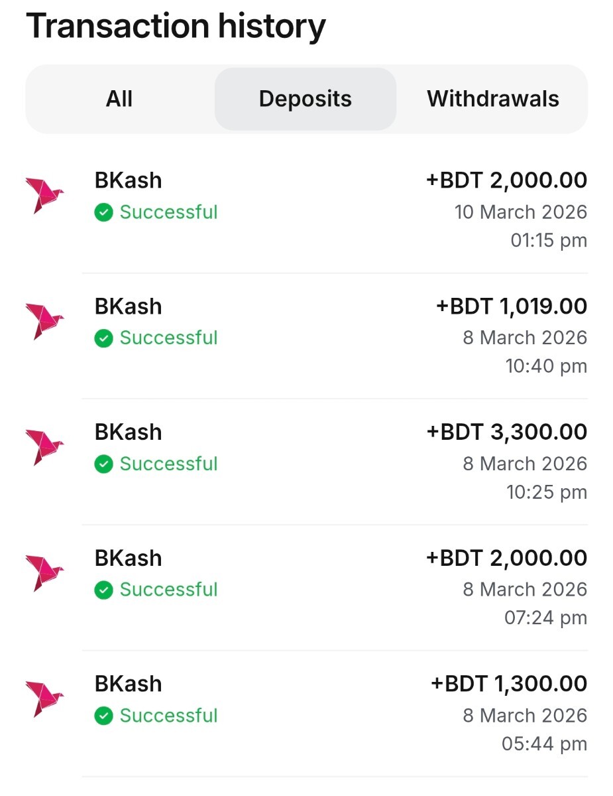613x796 pixels.
Task: Open the 07:24 pm BKash deposit
Action: click(331, 588)
